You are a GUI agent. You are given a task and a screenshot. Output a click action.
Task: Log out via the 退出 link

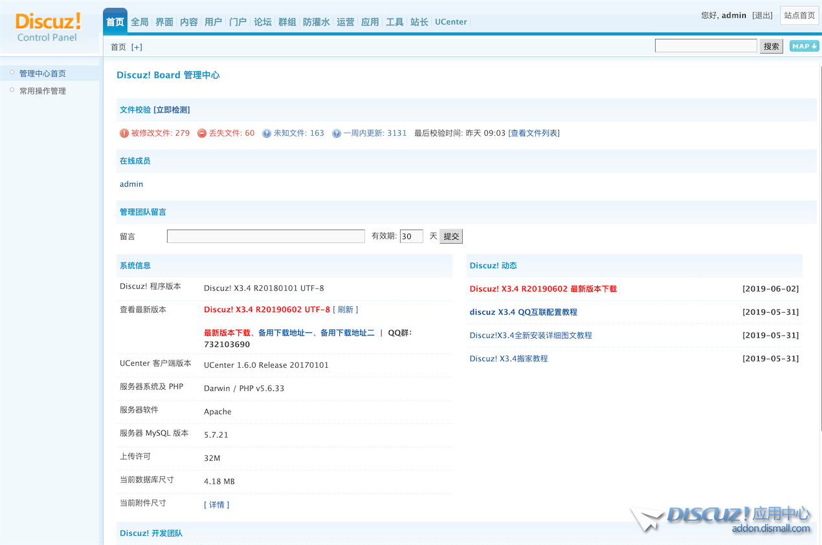[x=762, y=16]
